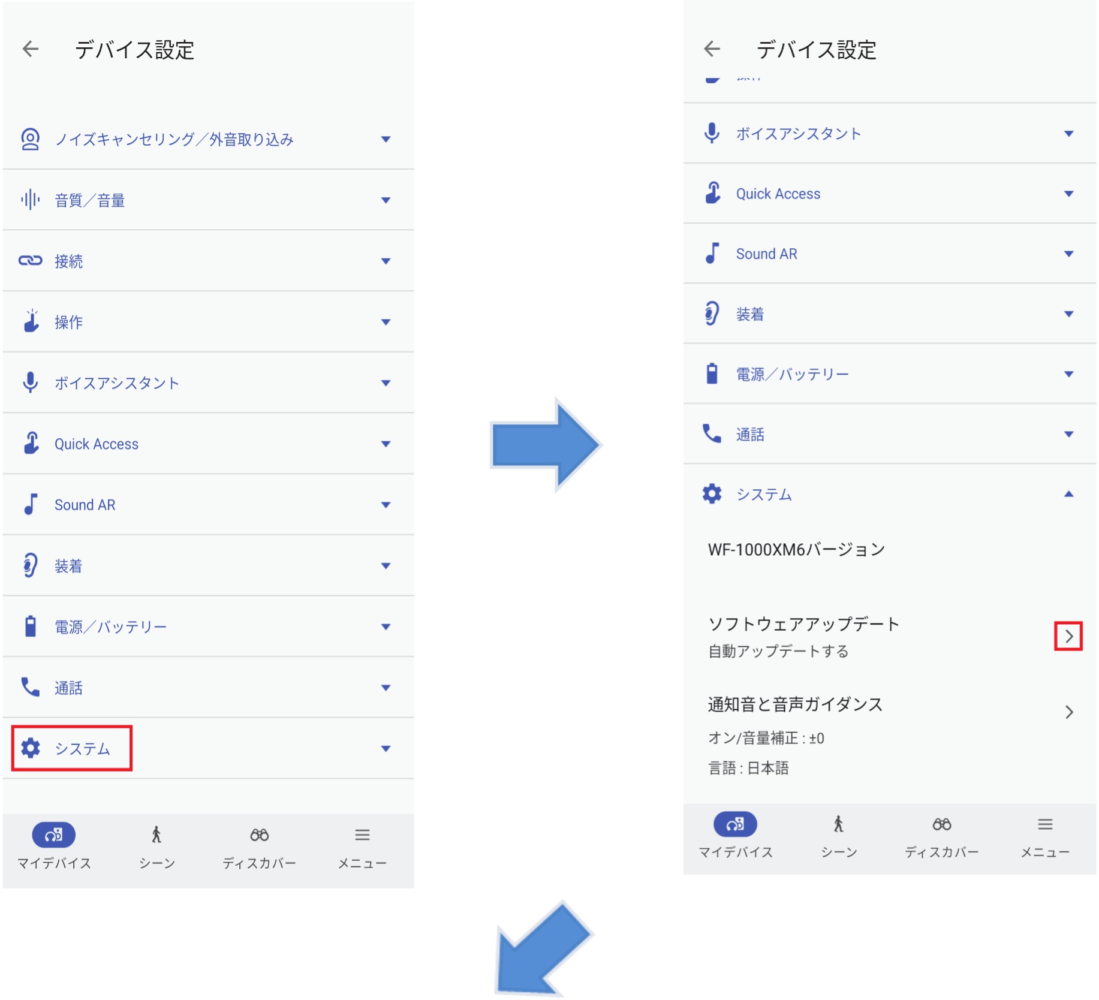Tap the noise cancelling headphone icon

(x=30, y=139)
